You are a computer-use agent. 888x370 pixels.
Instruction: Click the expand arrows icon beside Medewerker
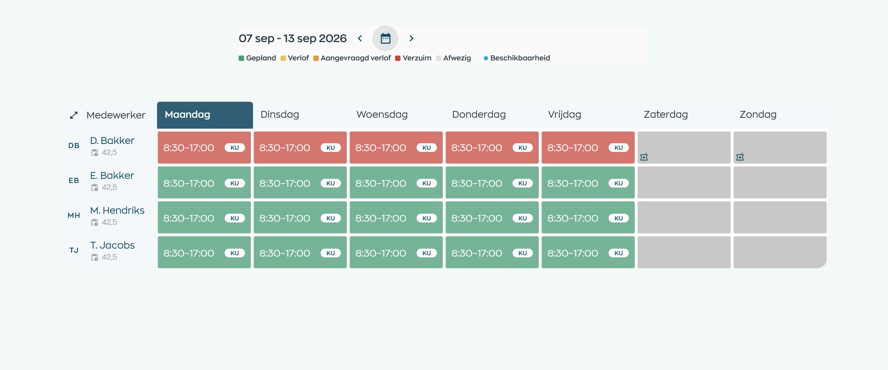pos(74,115)
